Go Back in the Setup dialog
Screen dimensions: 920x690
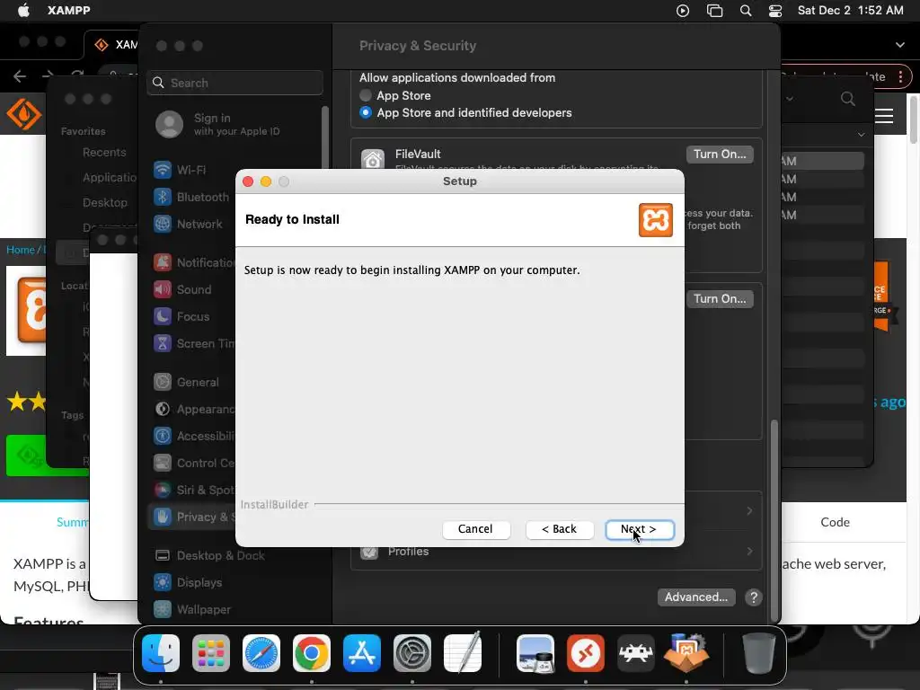[559, 529]
